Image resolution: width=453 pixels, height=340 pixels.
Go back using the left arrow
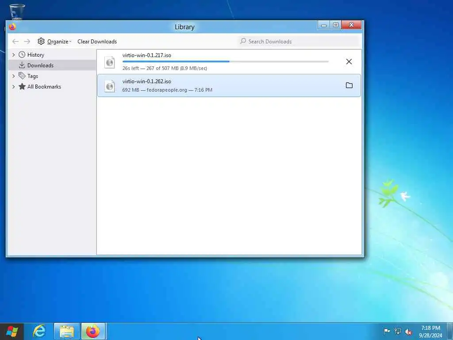15,42
